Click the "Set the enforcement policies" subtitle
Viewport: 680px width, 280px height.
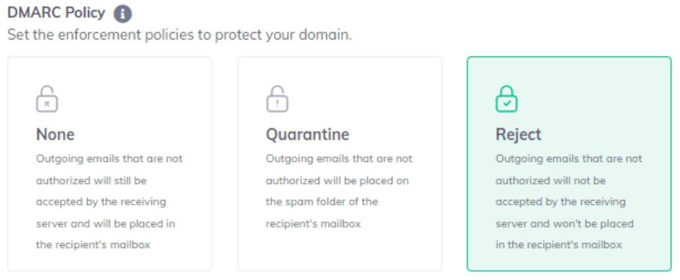tap(179, 34)
